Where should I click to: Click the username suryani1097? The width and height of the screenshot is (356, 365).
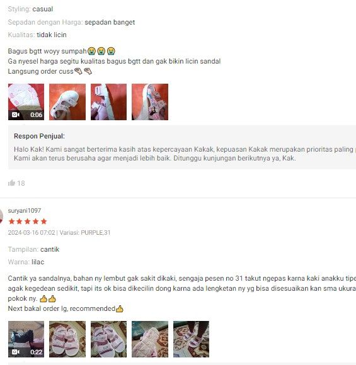pyautogui.click(x=25, y=210)
